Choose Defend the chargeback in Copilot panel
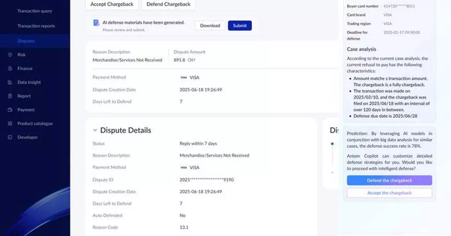The height and width of the screenshot is (236, 451). [x=389, y=180]
